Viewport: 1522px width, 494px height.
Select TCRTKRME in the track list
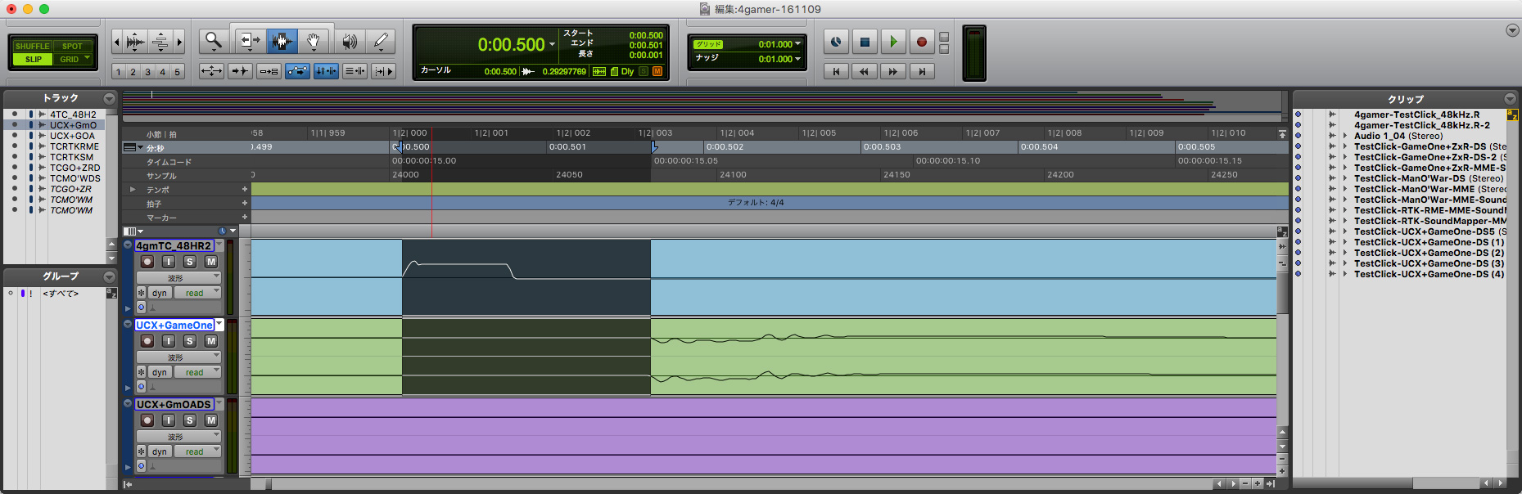pyautogui.click(x=74, y=146)
